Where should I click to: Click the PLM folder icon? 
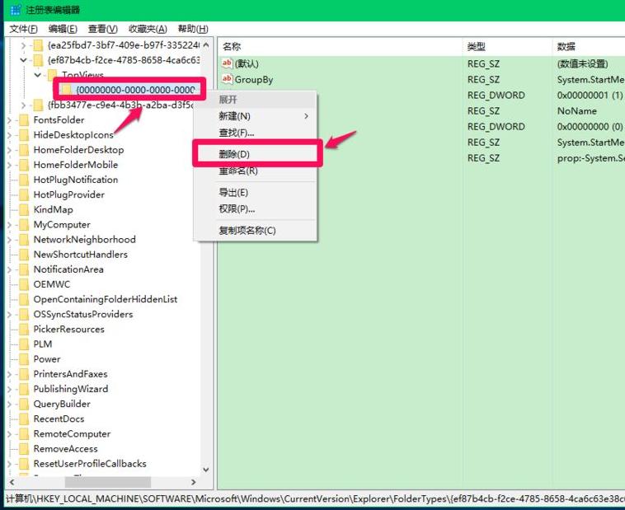[x=24, y=344]
